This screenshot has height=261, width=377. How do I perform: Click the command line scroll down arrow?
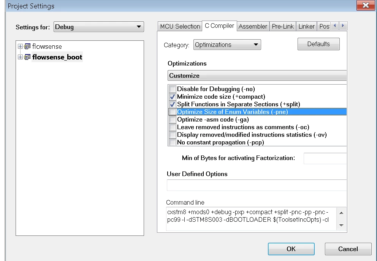(x=341, y=225)
